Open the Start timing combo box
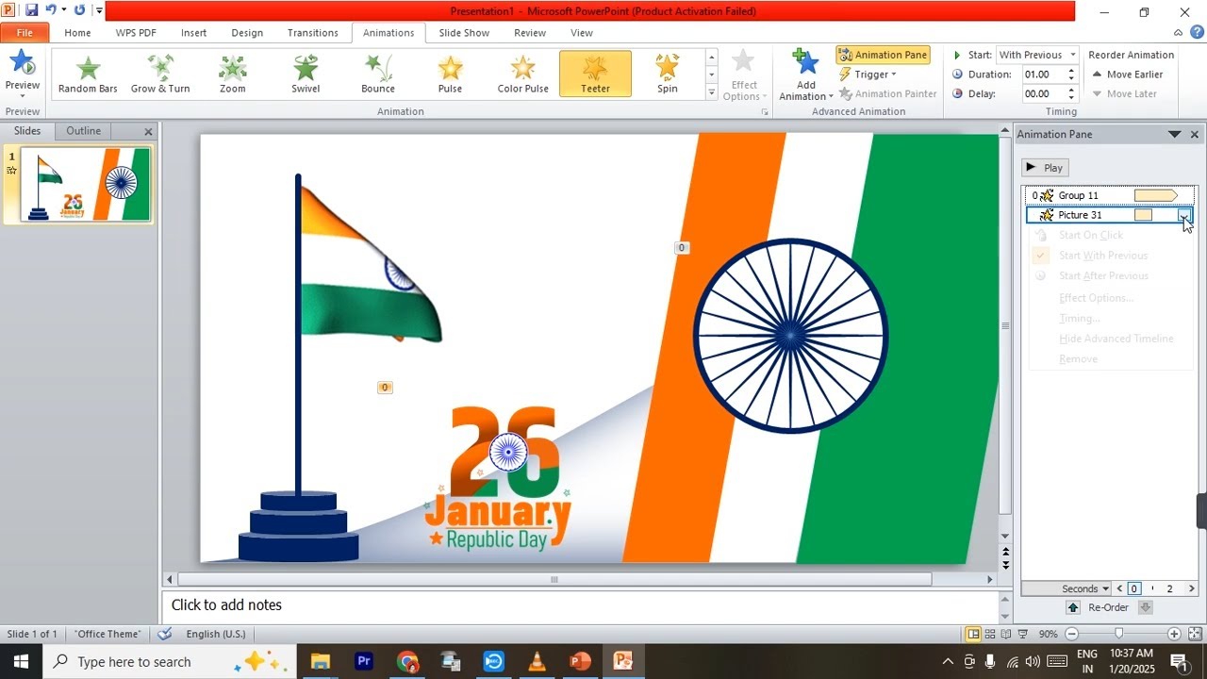1207x679 pixels. [x=1037, y=55]
